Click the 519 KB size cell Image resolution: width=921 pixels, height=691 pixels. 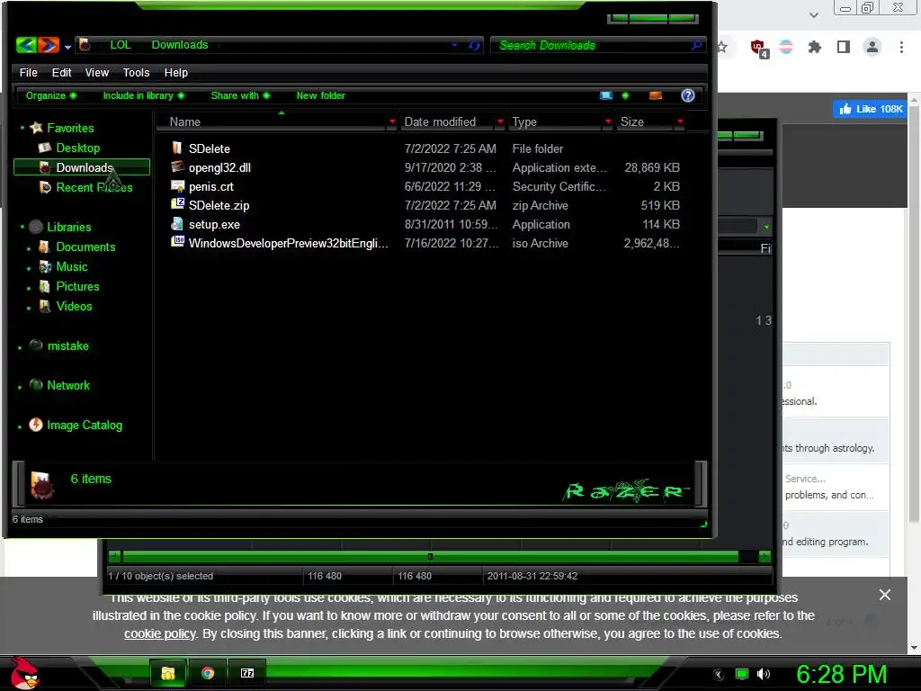pos(660,205)
